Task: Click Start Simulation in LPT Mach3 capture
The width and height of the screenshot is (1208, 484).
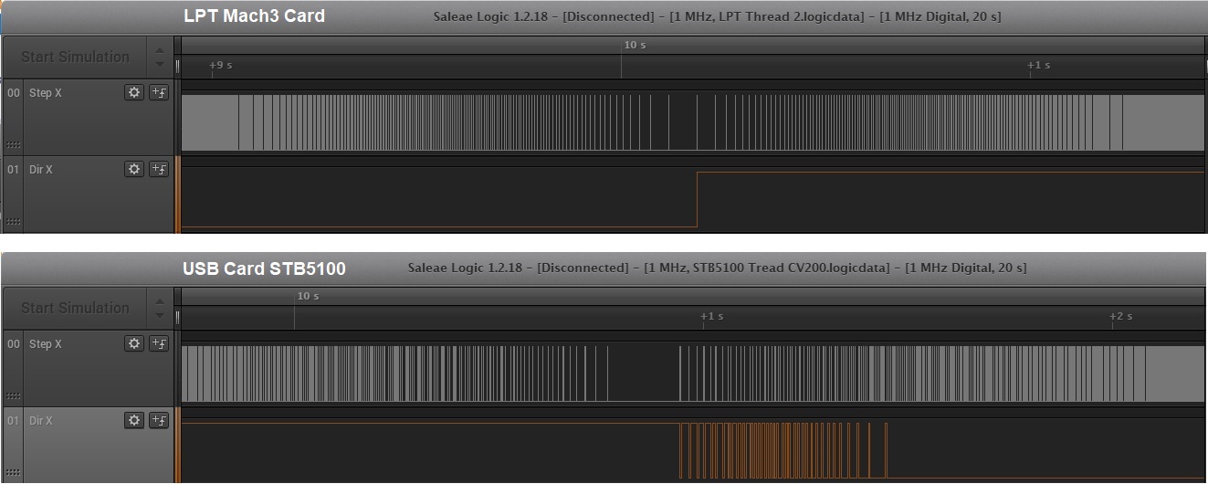Action: pyautogui.click(x=75, y=57)
